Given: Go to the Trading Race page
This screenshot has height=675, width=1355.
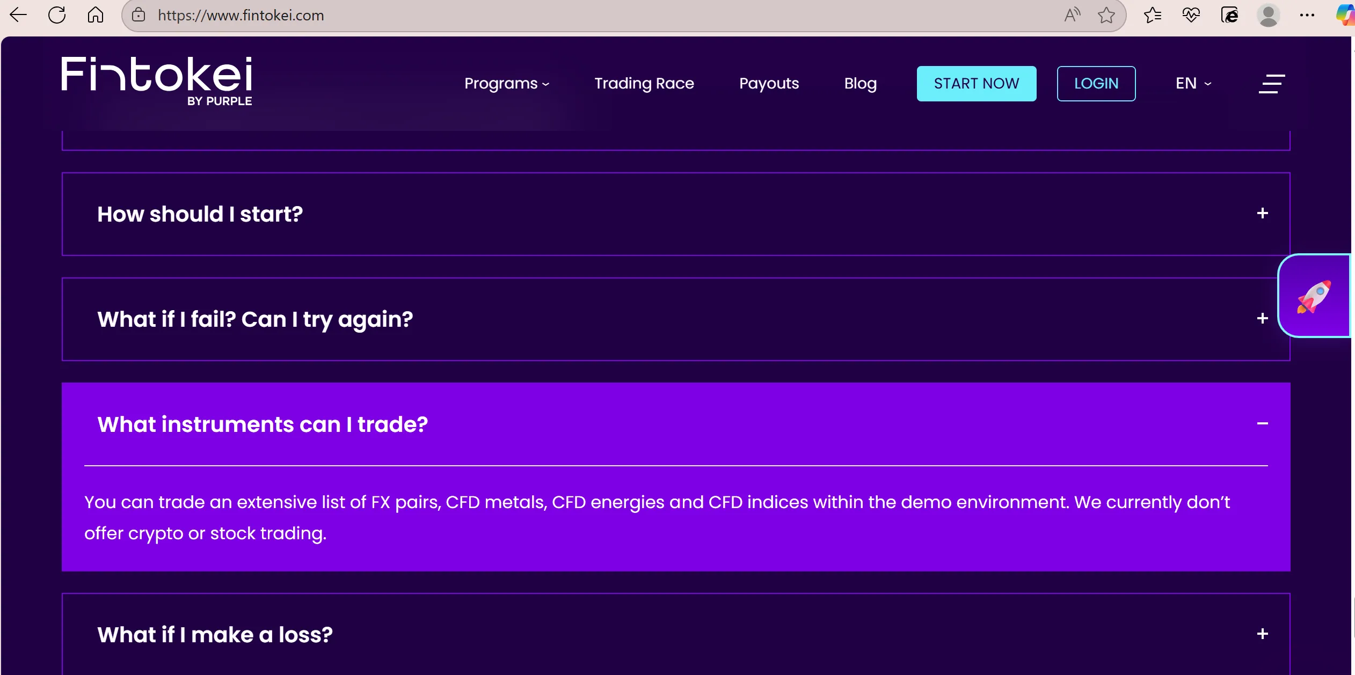Looking at the screenshot, I should pyautogui.click(x=644, y=84).
